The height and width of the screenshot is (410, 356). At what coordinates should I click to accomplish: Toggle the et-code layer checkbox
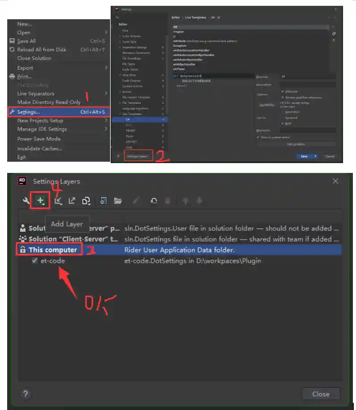pyautogui.click(x=34, y=260)
